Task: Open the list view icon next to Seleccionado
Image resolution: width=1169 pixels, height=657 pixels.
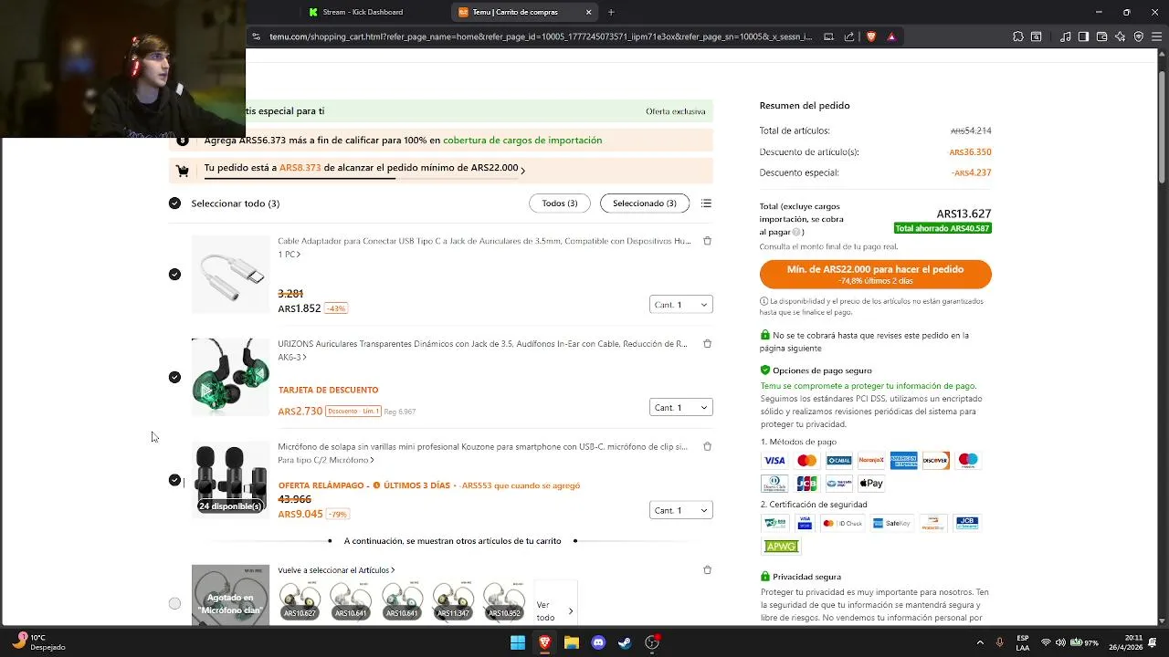Action: click(706, 203)
